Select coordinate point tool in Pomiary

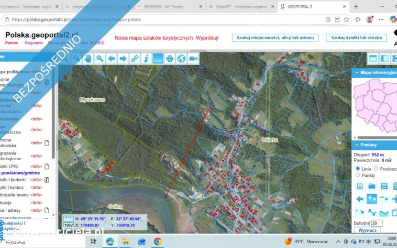[360, 212]
